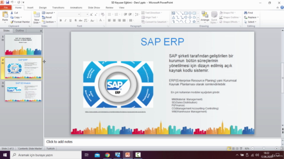Increase font size with Grow Font icon
The image size is (284, 159).
click(91, 15)
